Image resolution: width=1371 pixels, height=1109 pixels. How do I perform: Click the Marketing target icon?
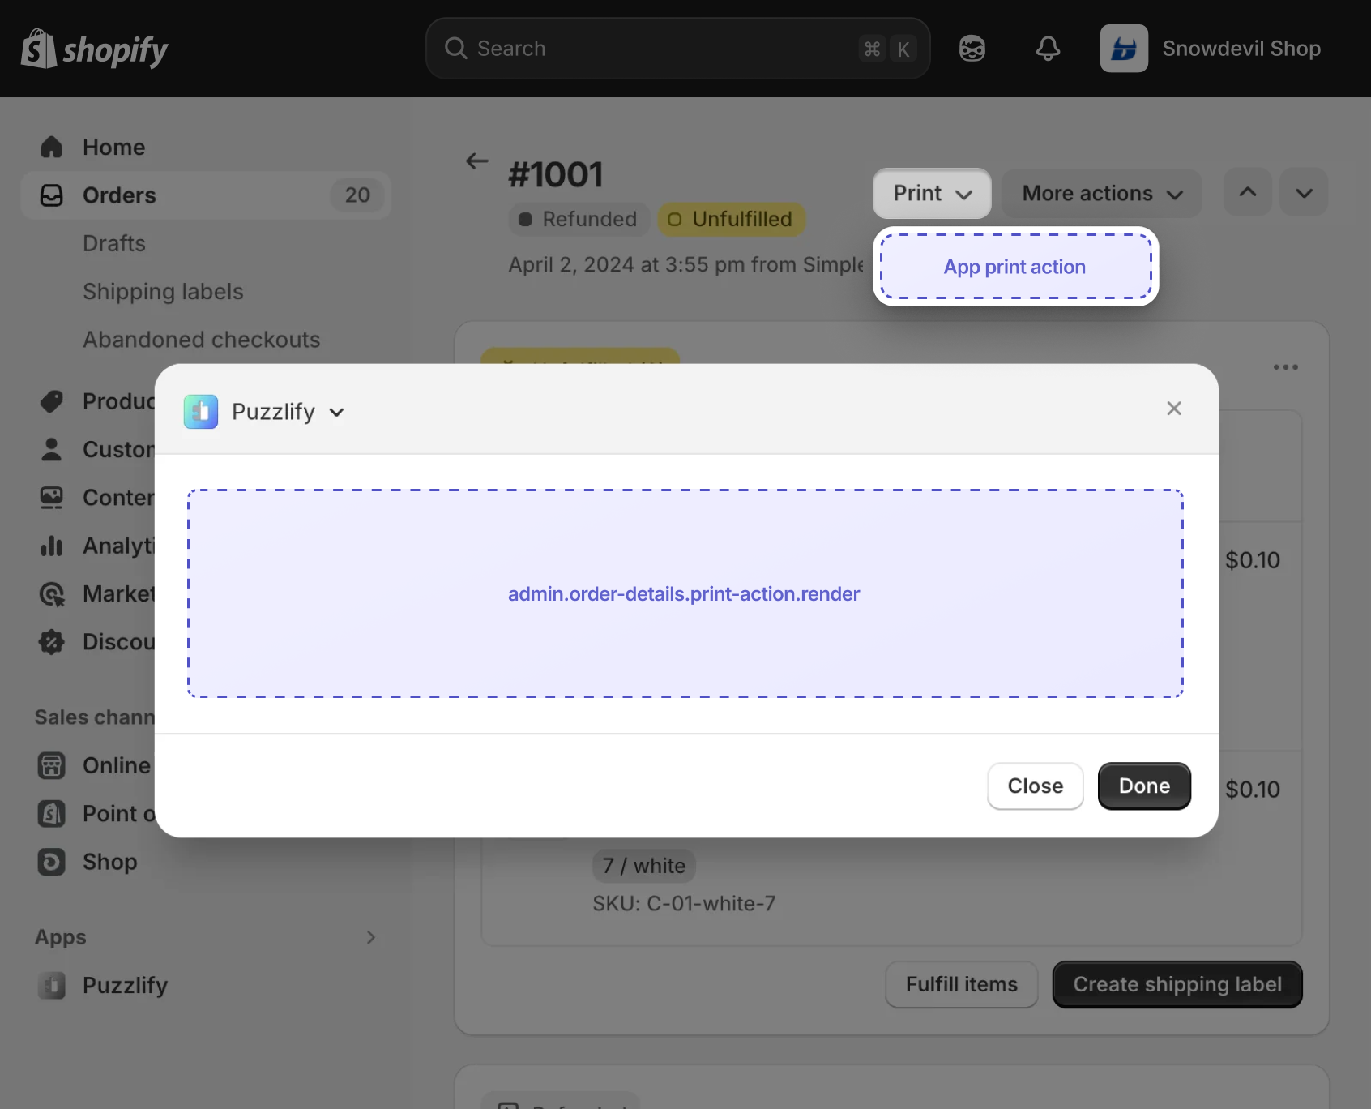(51, 594)
